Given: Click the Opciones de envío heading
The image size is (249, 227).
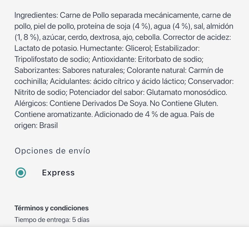Looking at the screenshot, I should [52, 151].
